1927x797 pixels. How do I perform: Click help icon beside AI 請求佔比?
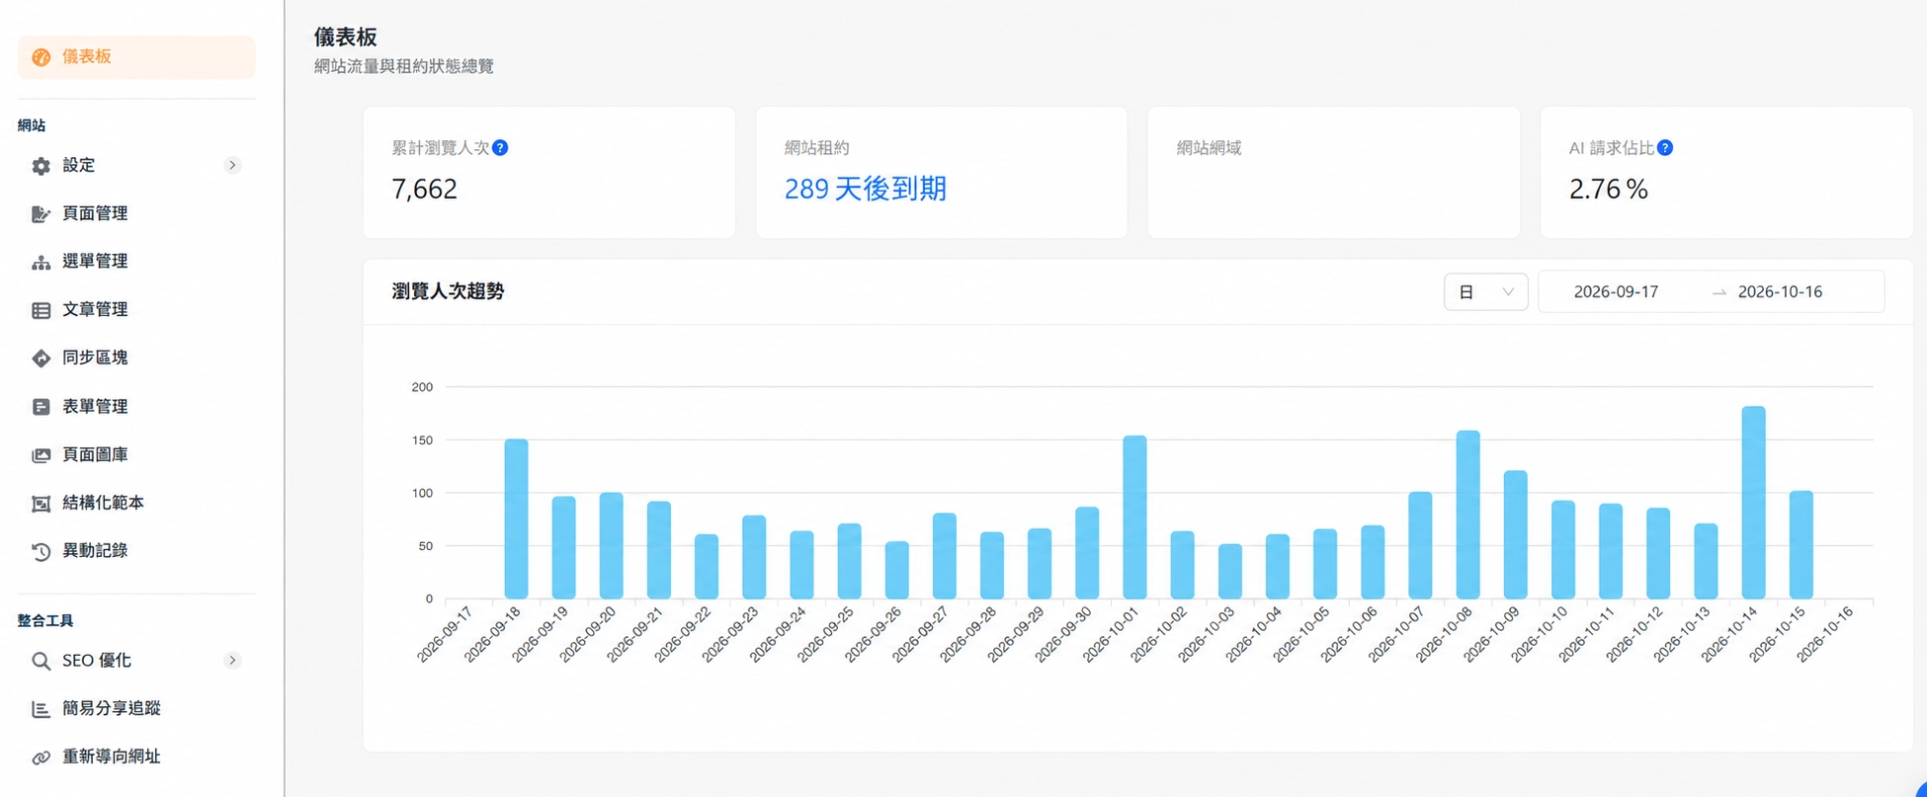pyautogui.click(x=1665, y=148)
